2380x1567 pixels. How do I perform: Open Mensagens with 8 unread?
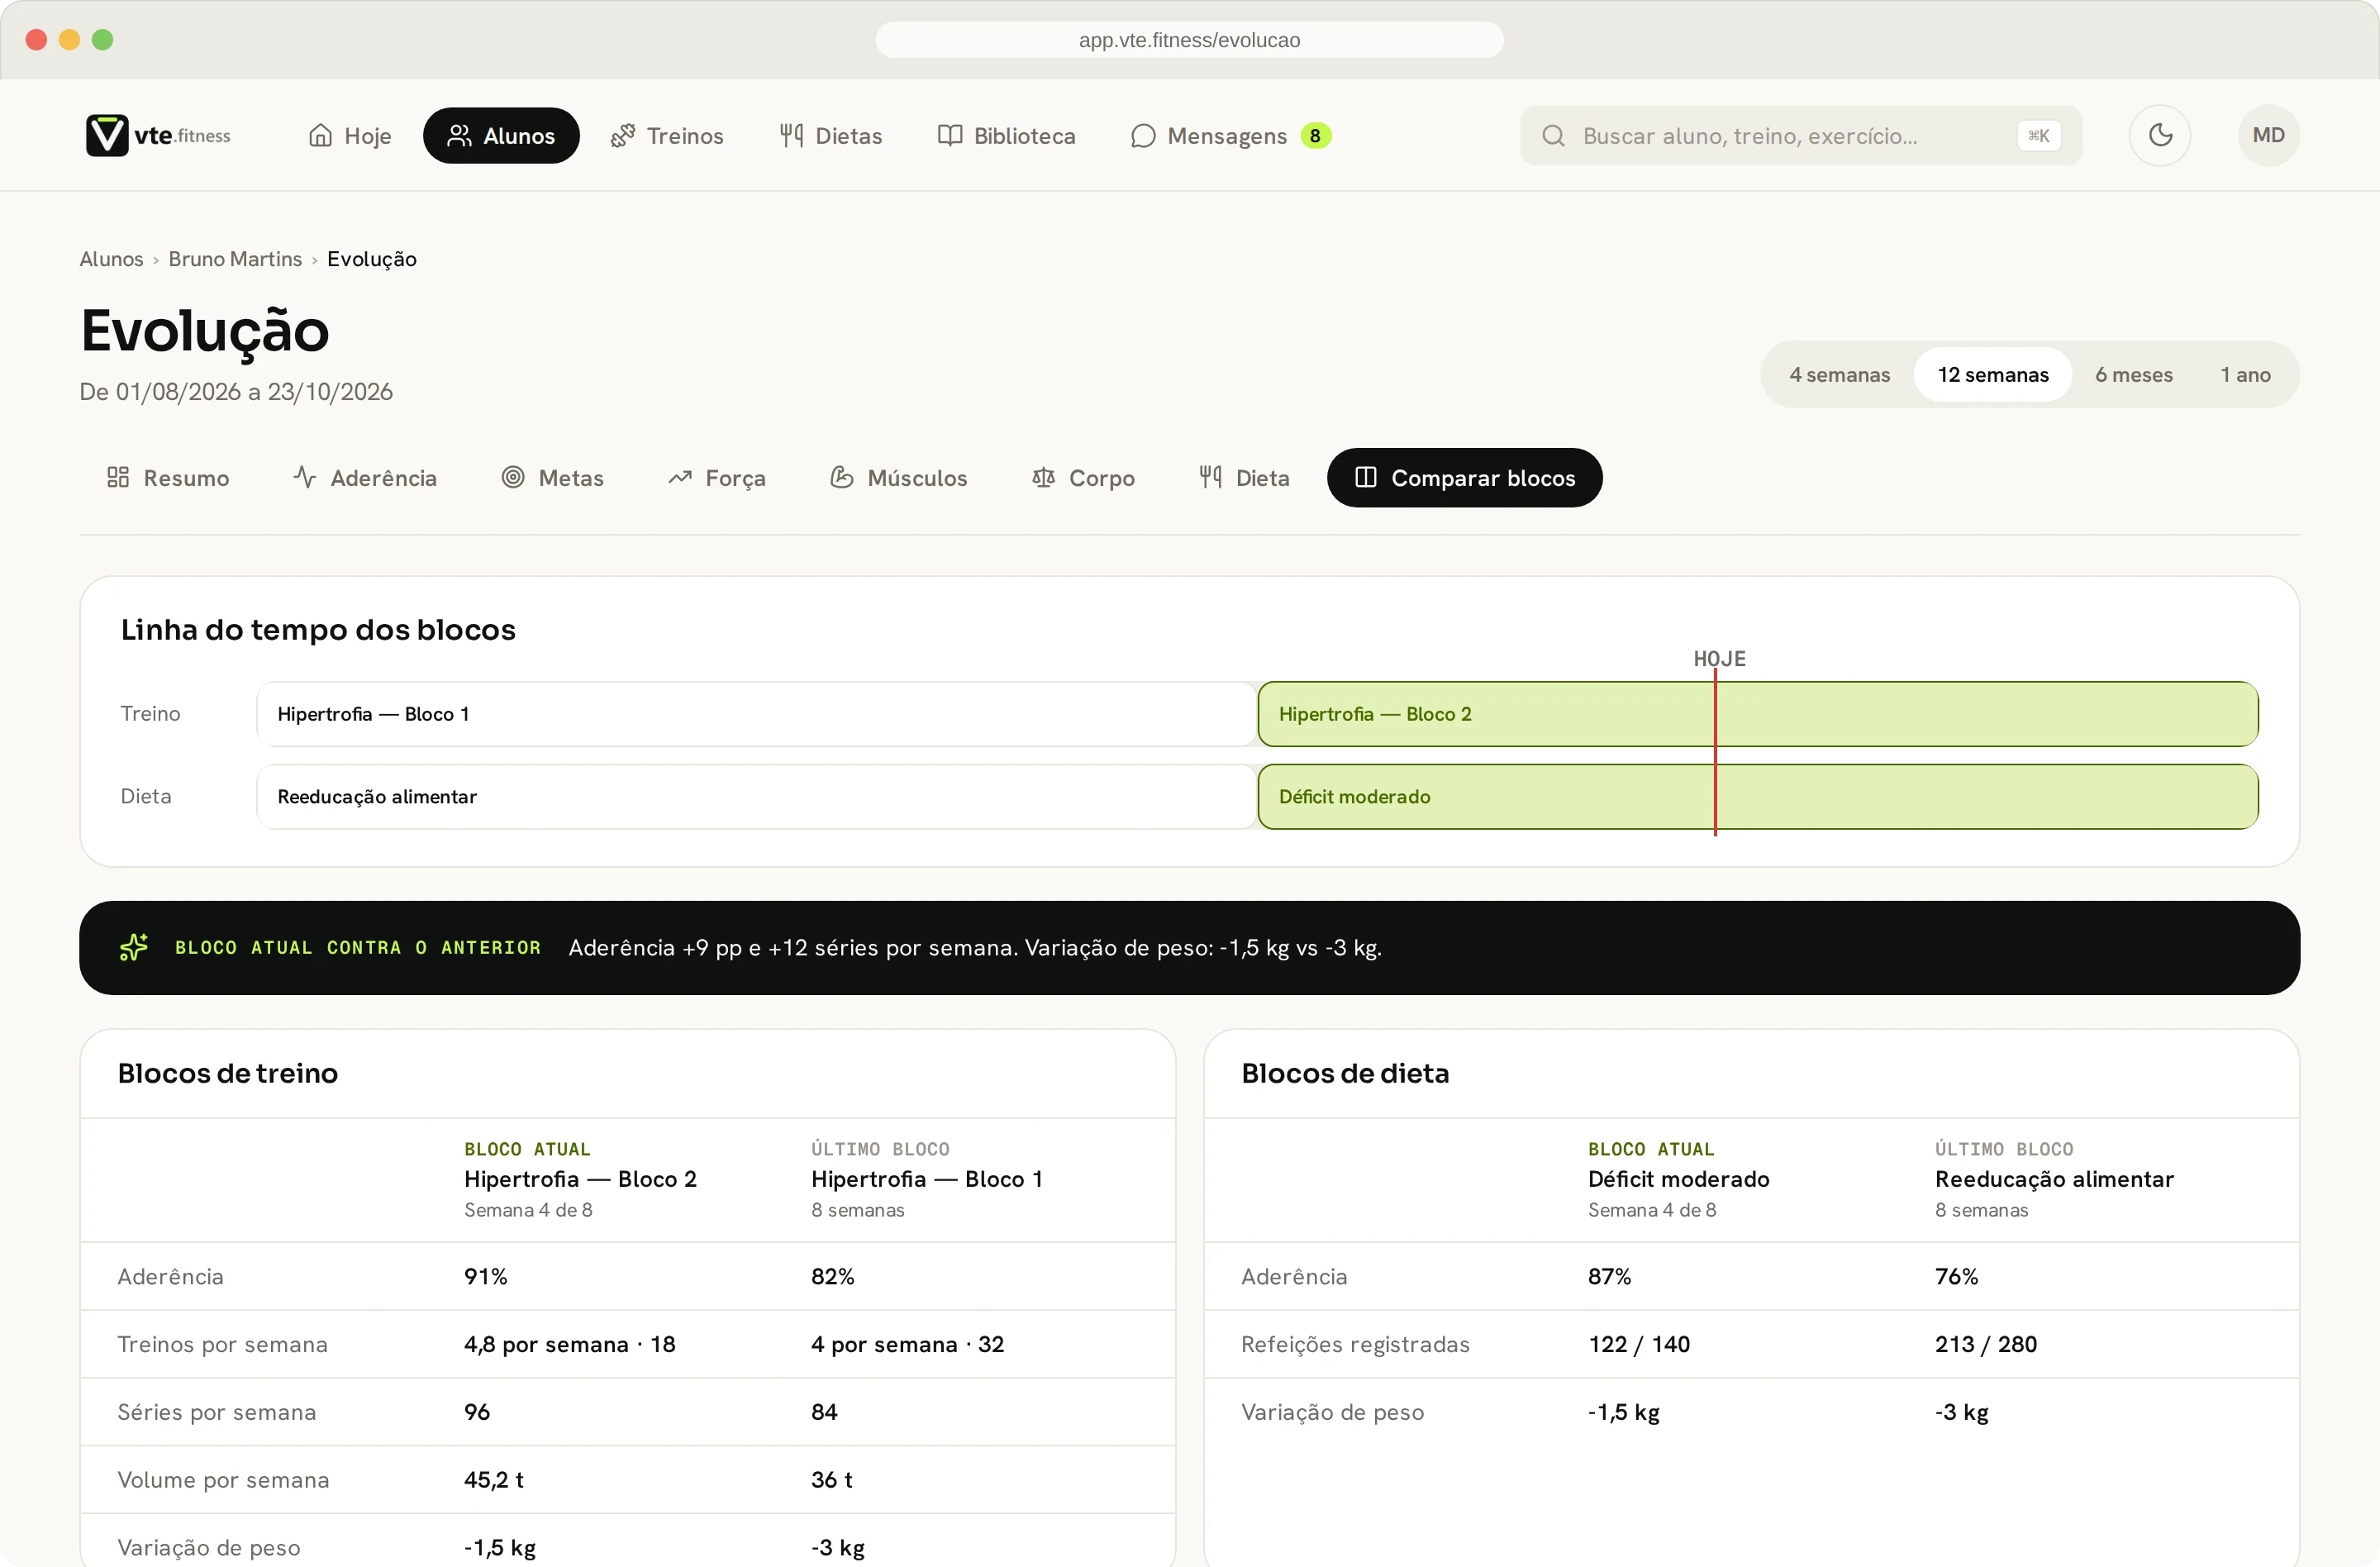coord(1230,135)
